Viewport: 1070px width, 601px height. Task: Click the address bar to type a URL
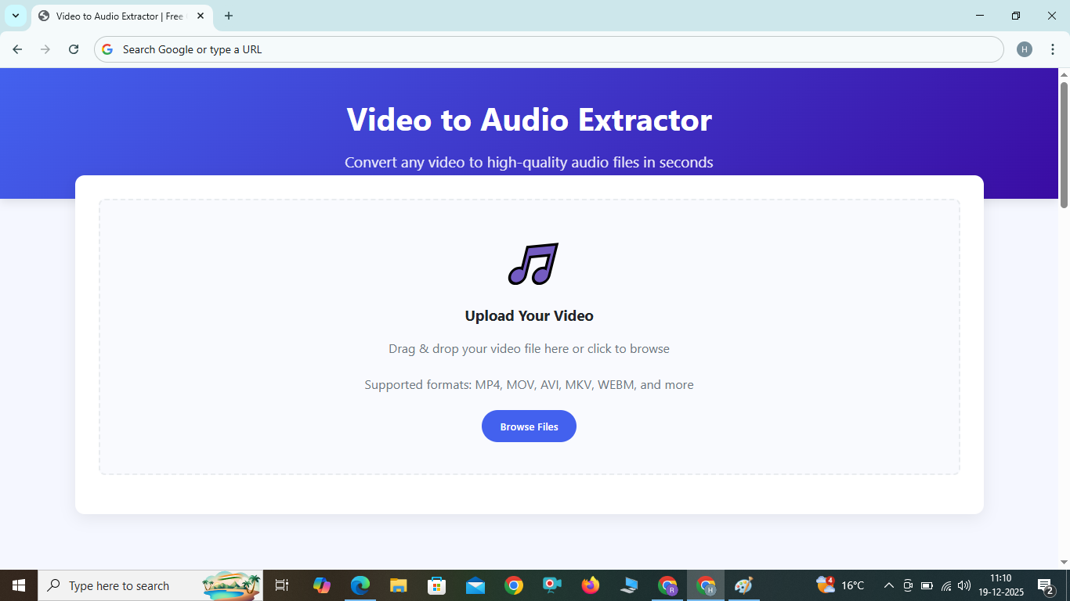pyautogui.click(x=470, y=49)
